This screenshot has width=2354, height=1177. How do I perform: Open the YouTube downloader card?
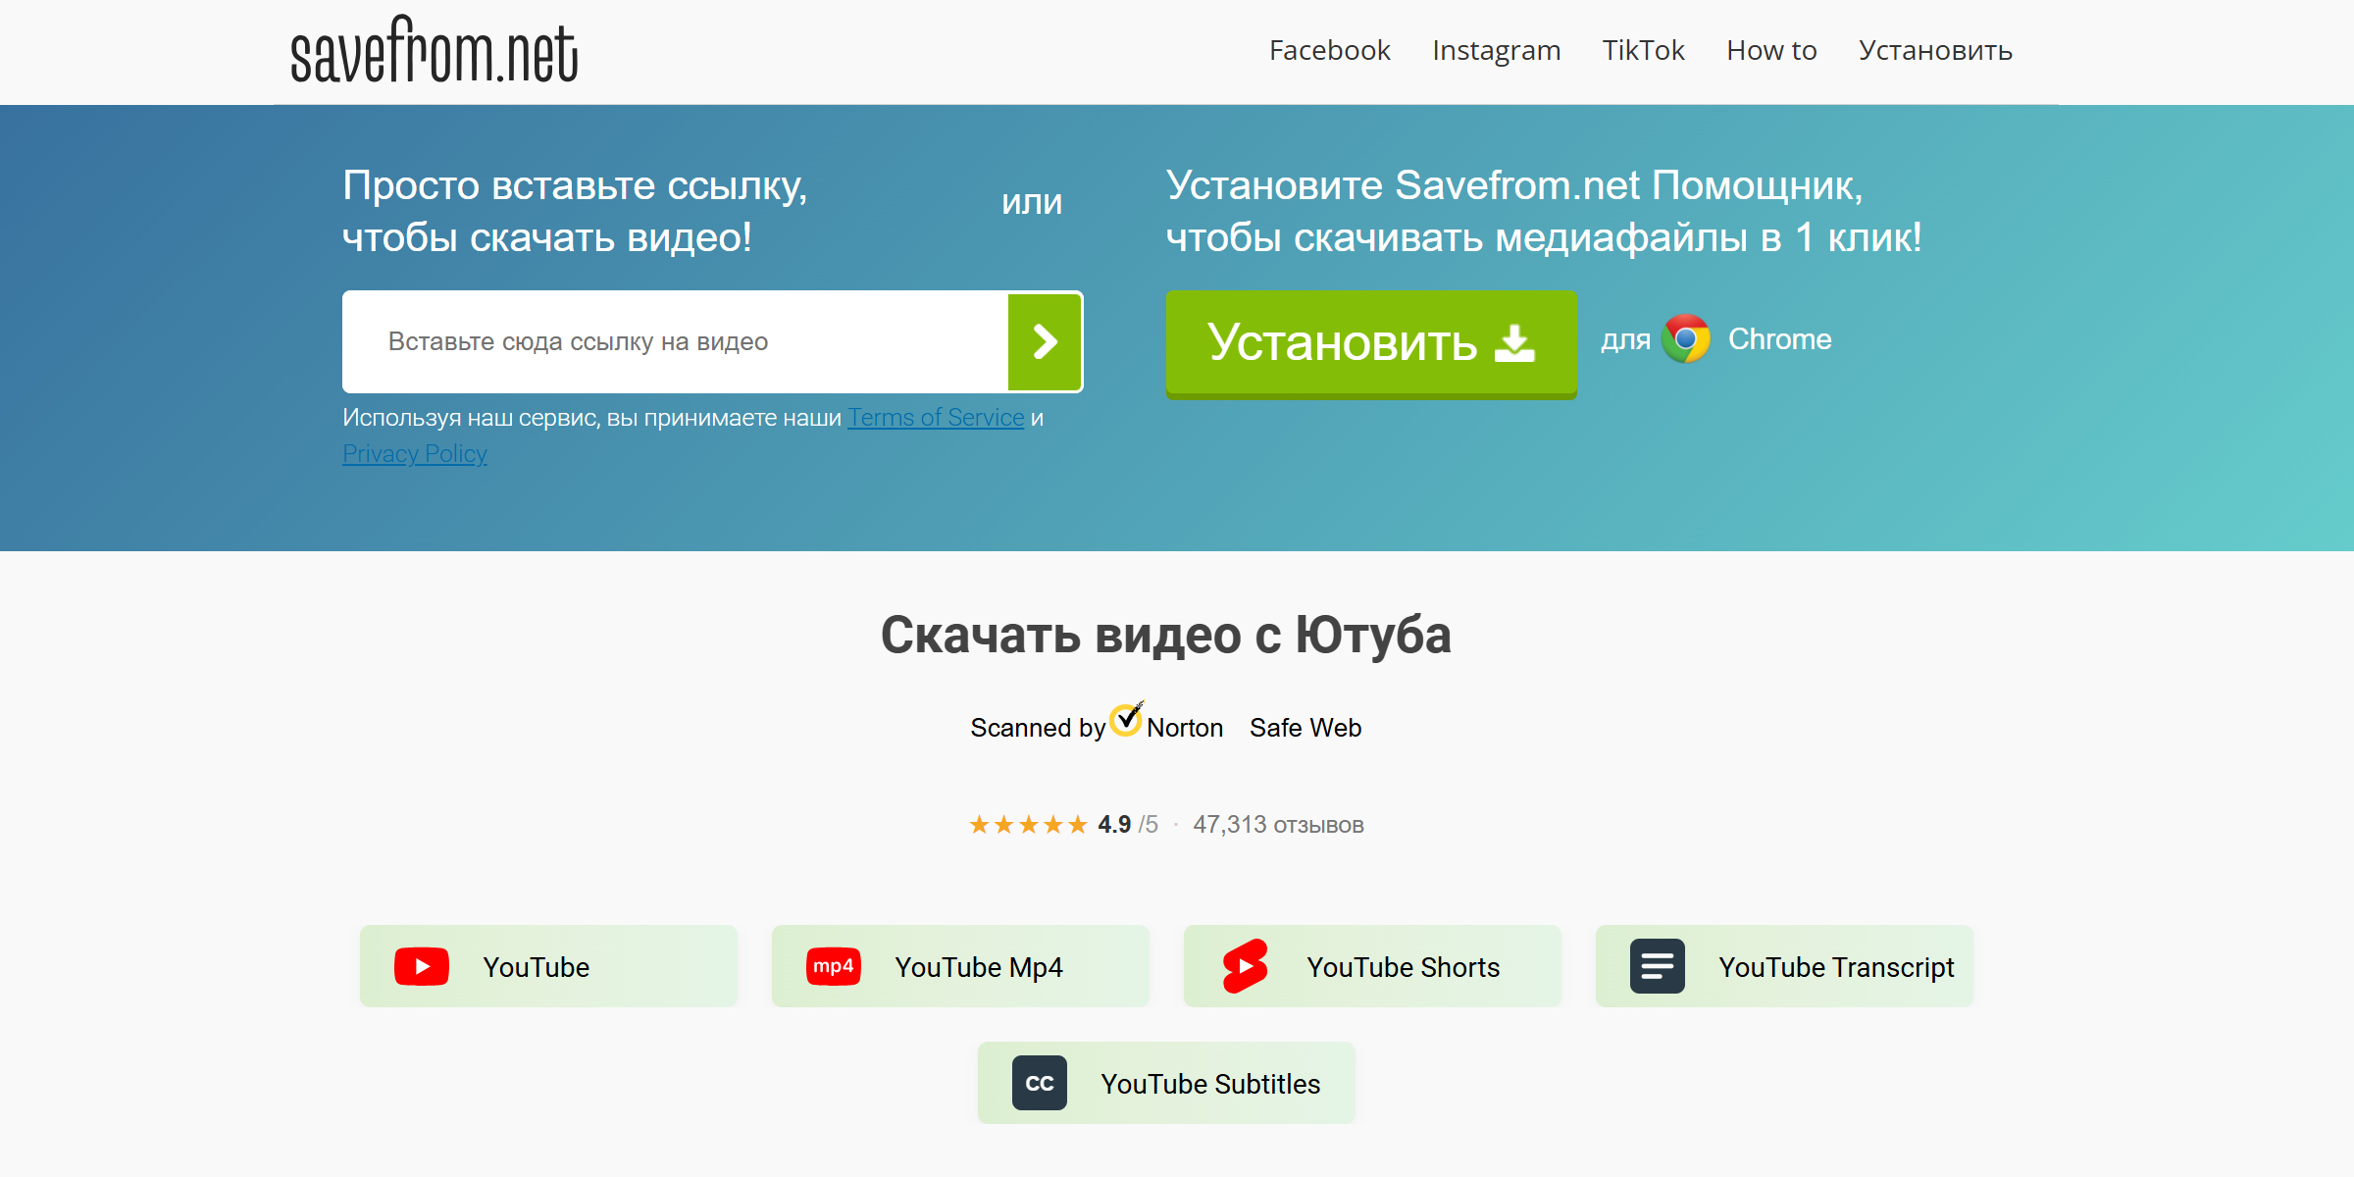[548, 966]
